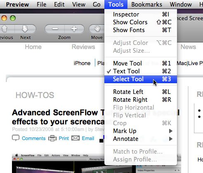Image resolution: width=203 pixels, height=173 pixels.
Task: Click the yellow minimize window button
Action: click(x=4, y=18)
